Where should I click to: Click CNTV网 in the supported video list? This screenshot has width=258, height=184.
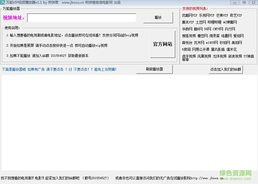tap(218, 29)
